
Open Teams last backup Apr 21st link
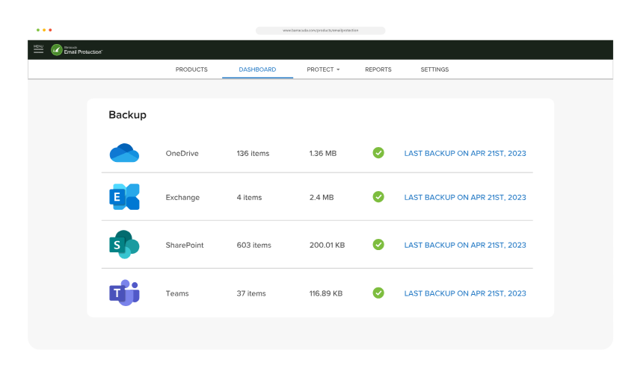(465, 293)
